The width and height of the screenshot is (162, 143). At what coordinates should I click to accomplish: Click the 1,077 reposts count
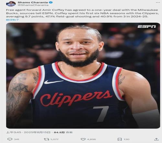[x=54, y=139]
